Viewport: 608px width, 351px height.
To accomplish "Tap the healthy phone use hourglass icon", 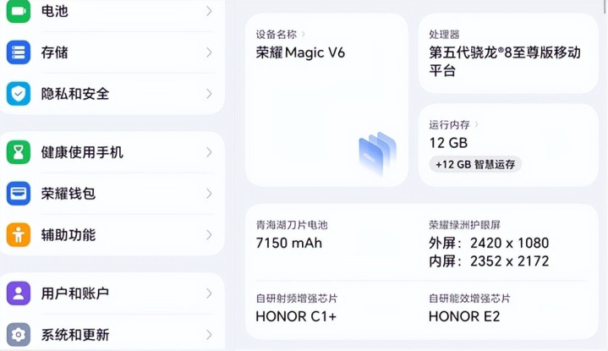I will click(x=19, y=152).
